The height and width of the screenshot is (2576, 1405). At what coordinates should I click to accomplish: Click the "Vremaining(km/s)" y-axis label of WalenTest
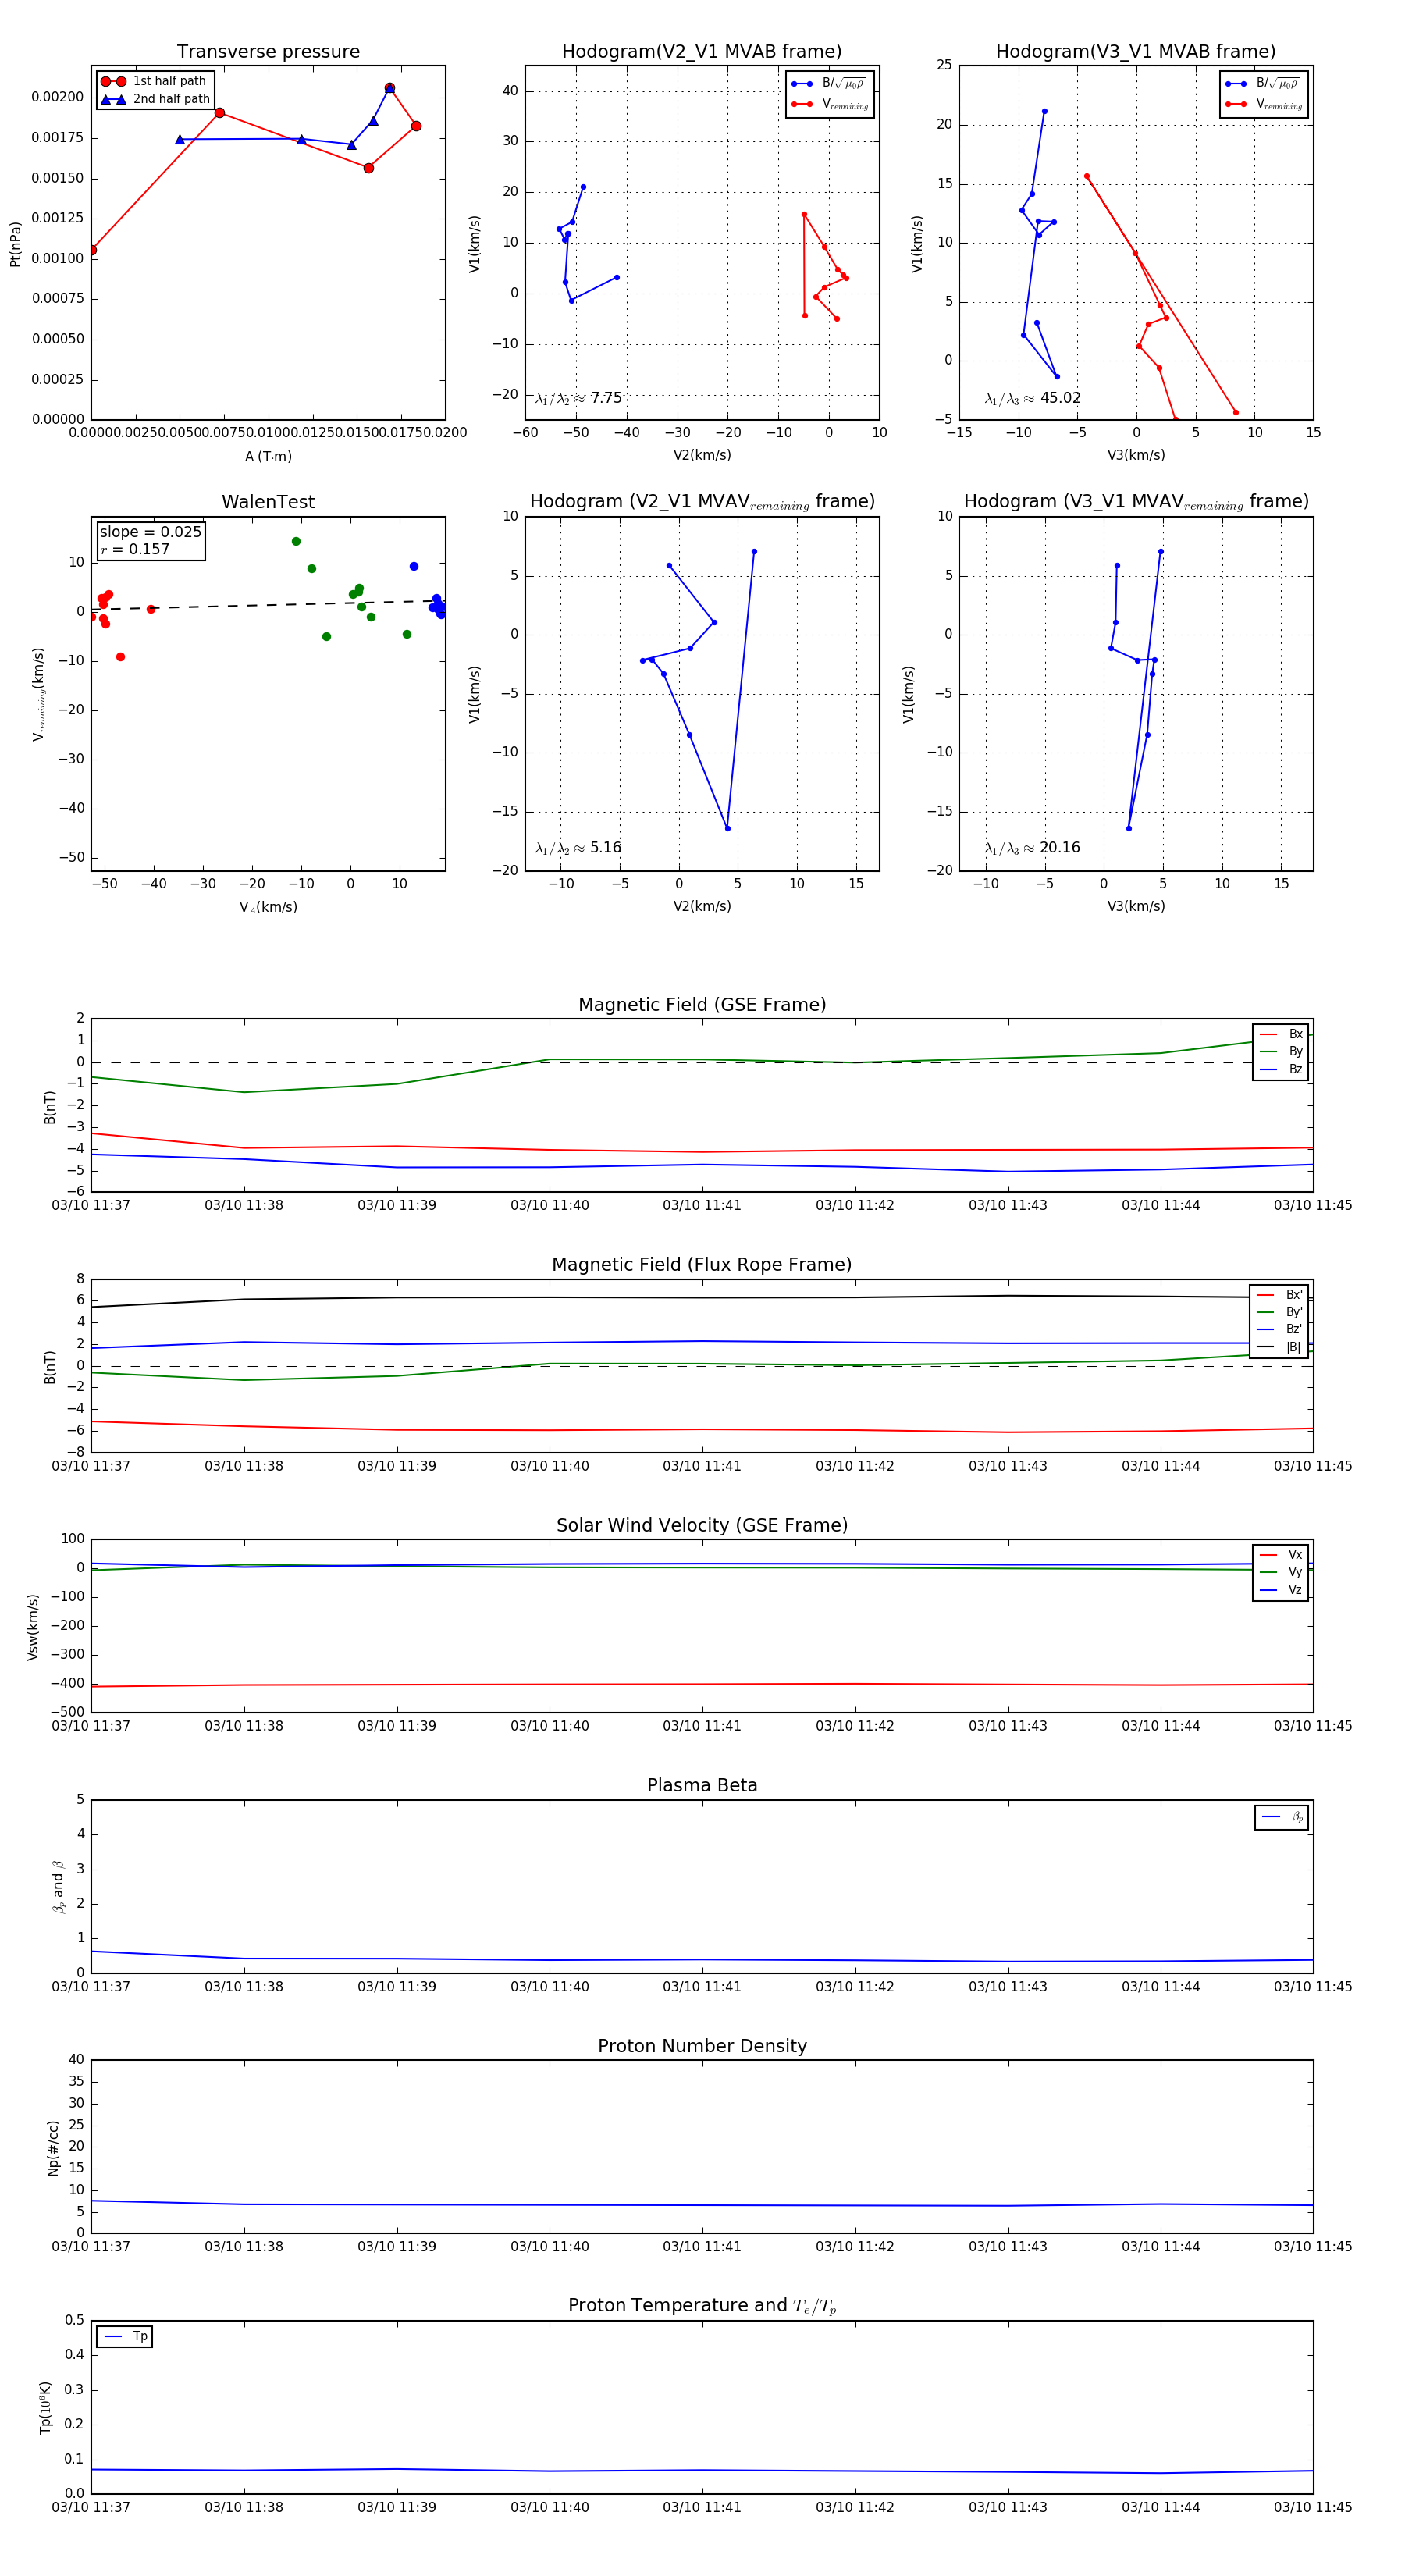(x=39, y=694)
